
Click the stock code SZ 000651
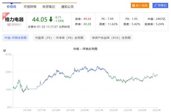coord(14,25)
